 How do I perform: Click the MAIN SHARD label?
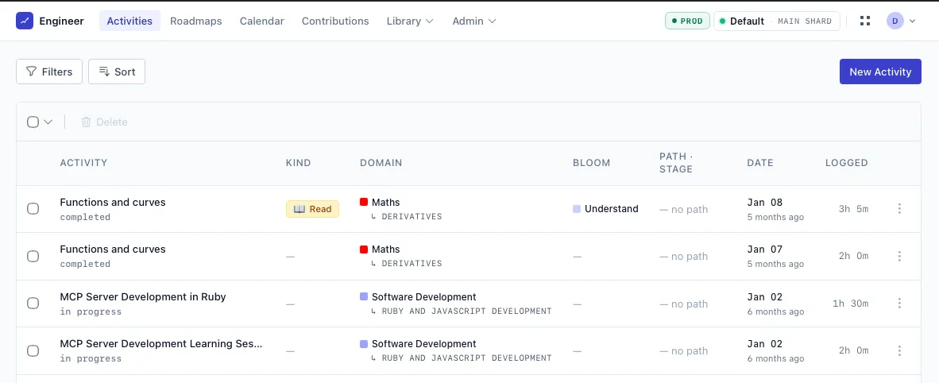tap(804, 21)
